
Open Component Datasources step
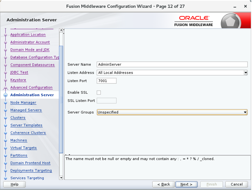point(32,65)
